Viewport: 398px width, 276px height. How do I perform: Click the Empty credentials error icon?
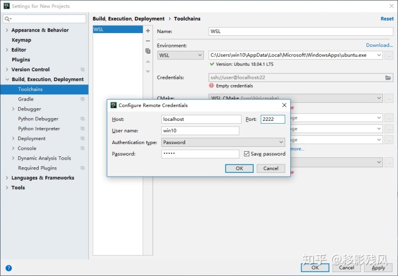click(x=211, y=86)
